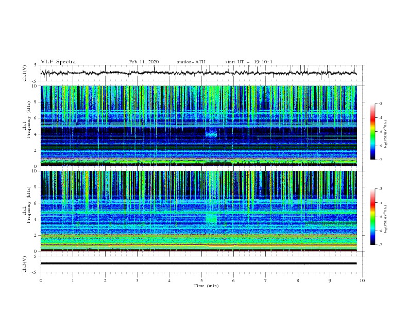Click the 4 kHz burst patch in ch.1 spectrogram

(211, 134)
